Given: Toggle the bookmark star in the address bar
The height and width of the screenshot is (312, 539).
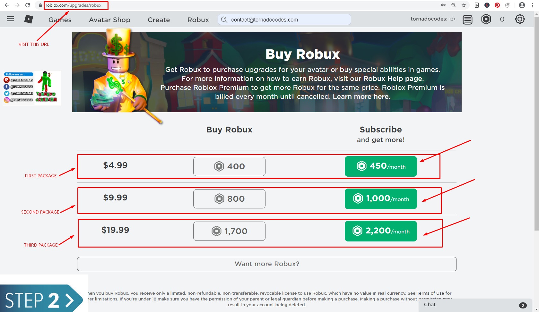Looking at the screenshot, I should pos(463,5).
